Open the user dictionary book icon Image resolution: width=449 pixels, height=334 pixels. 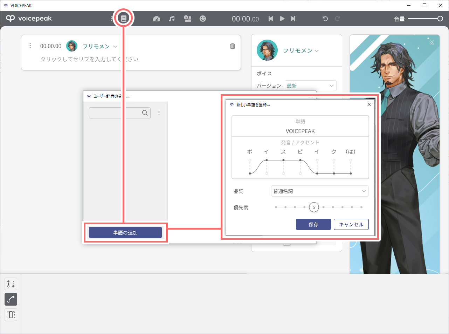click(123, 19)
